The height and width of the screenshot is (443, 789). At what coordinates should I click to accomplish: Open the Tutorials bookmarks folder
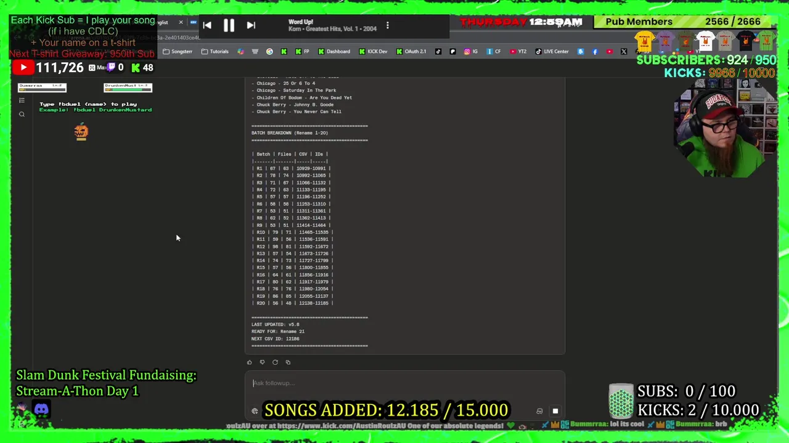pos(215,52)
